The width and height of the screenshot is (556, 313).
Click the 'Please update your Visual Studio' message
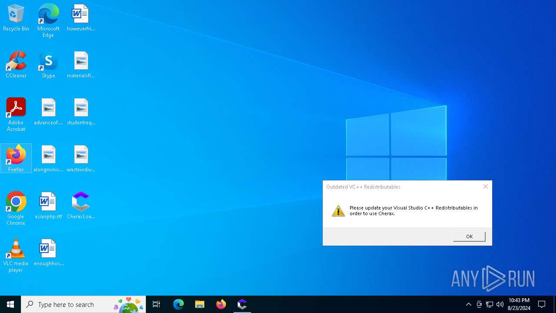pos(414,210)
